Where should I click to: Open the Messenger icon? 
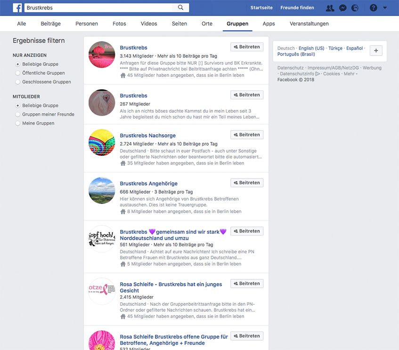343,8
